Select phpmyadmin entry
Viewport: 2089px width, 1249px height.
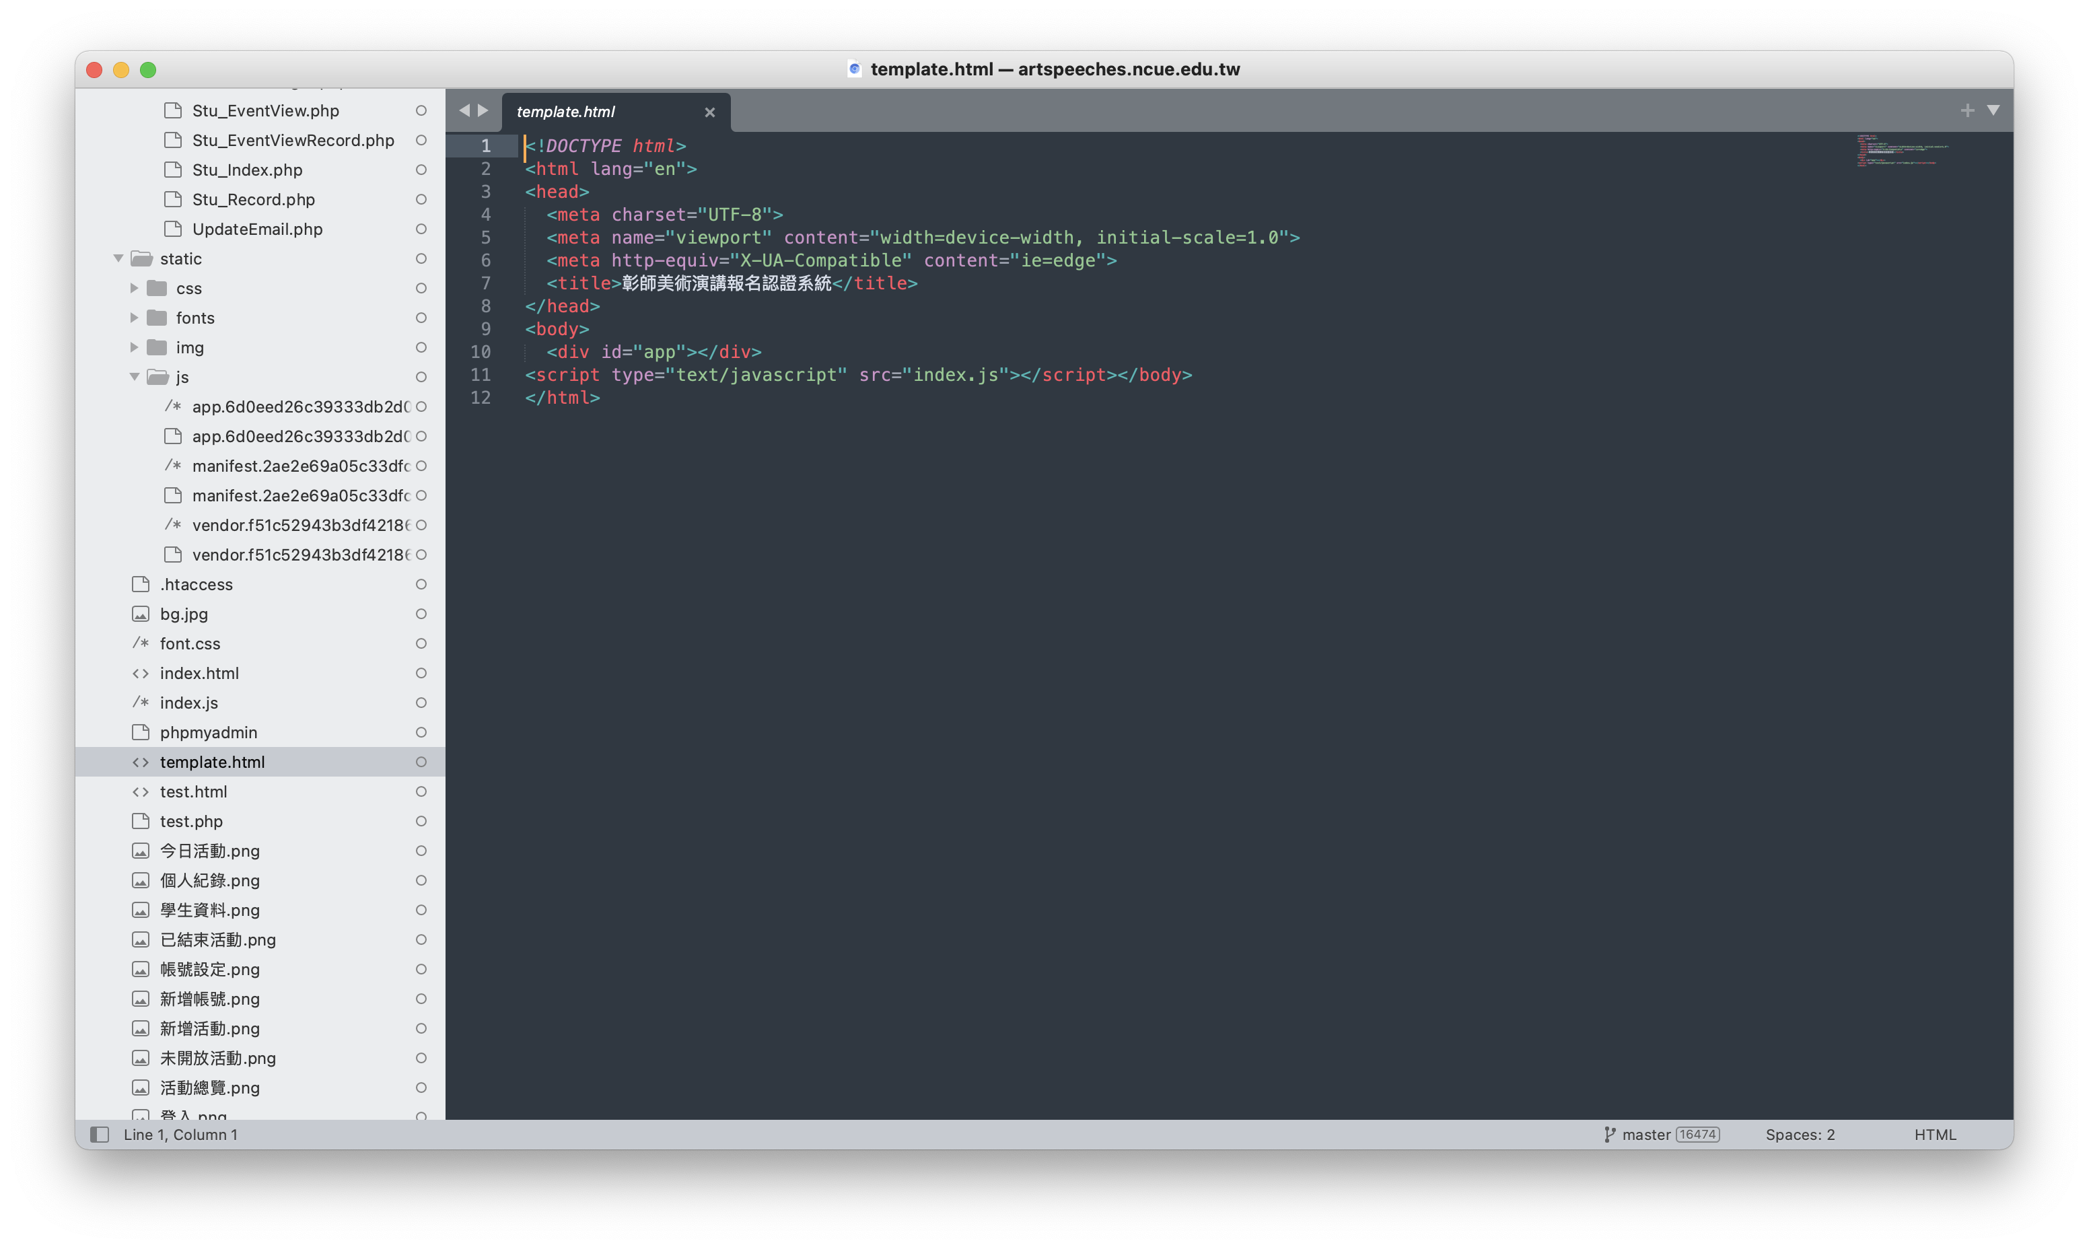pyautogui.click(x=208, y=732)
